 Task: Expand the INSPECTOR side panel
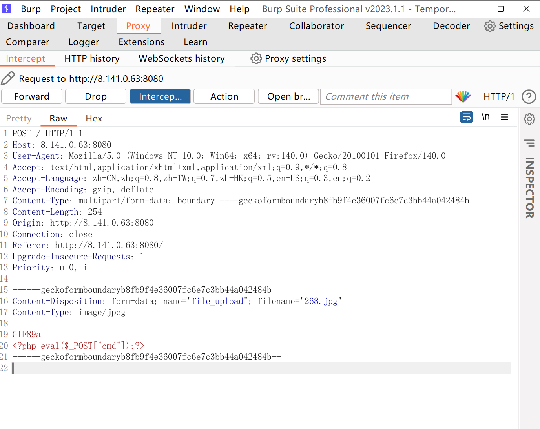529,188
